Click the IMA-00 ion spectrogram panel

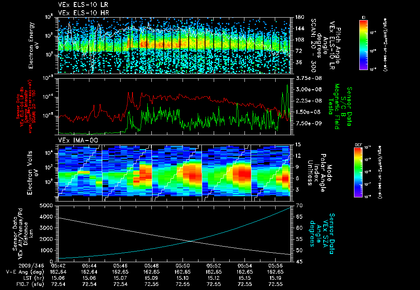click(x=174, y=173)
